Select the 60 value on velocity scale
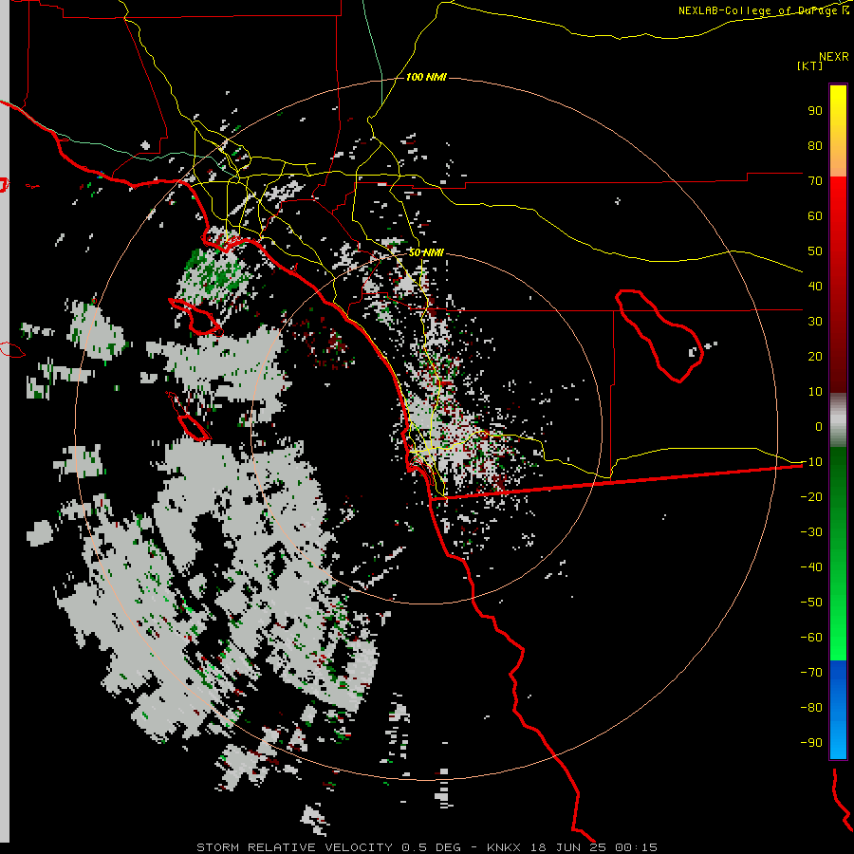 [x=815, y=216]
